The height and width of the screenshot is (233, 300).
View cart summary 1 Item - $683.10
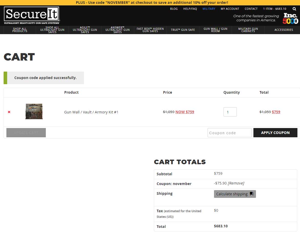pos(275,9)
